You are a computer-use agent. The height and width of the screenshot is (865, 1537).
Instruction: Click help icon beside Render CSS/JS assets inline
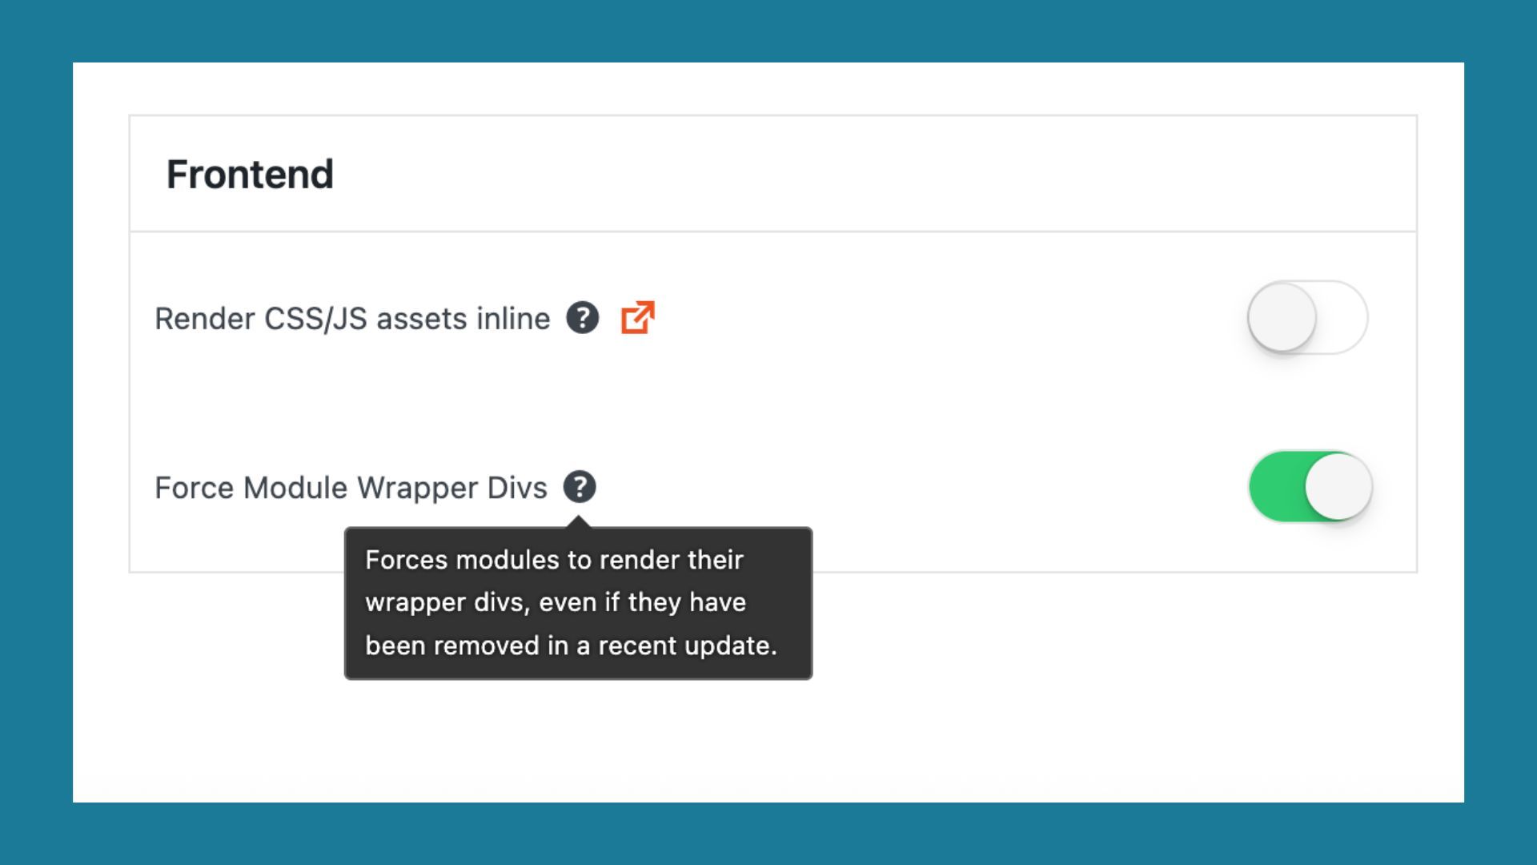pyautogui.click(x=582, y=318)
